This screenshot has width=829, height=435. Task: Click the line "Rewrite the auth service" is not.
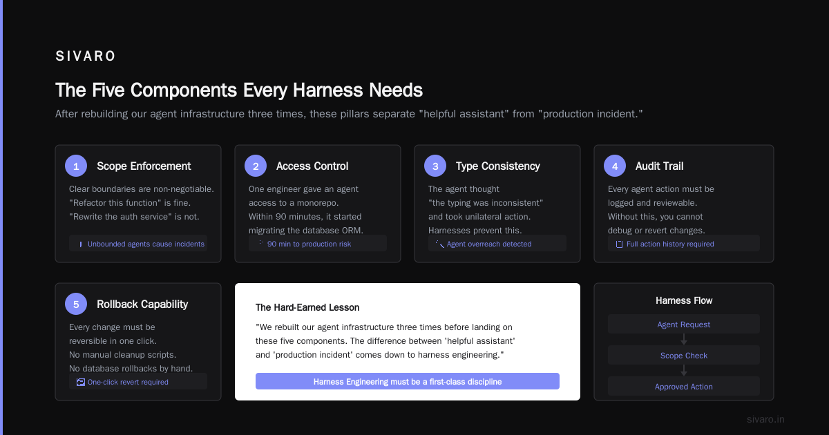coord(134,216)
